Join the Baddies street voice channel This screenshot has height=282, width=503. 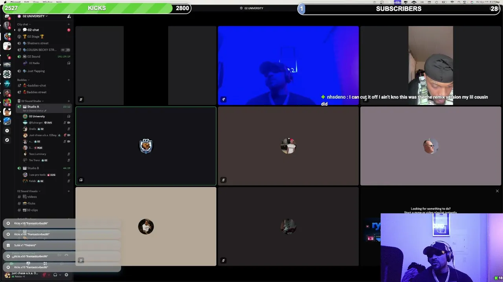(44, 92)
